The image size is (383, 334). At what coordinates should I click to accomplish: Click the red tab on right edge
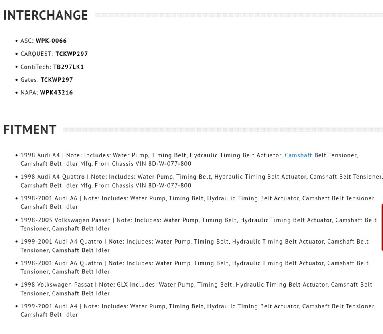[381, 227]
